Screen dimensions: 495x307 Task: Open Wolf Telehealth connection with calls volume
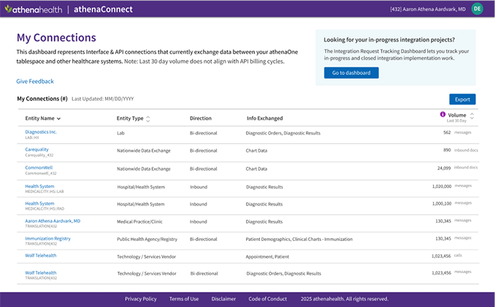pos(41,256)
